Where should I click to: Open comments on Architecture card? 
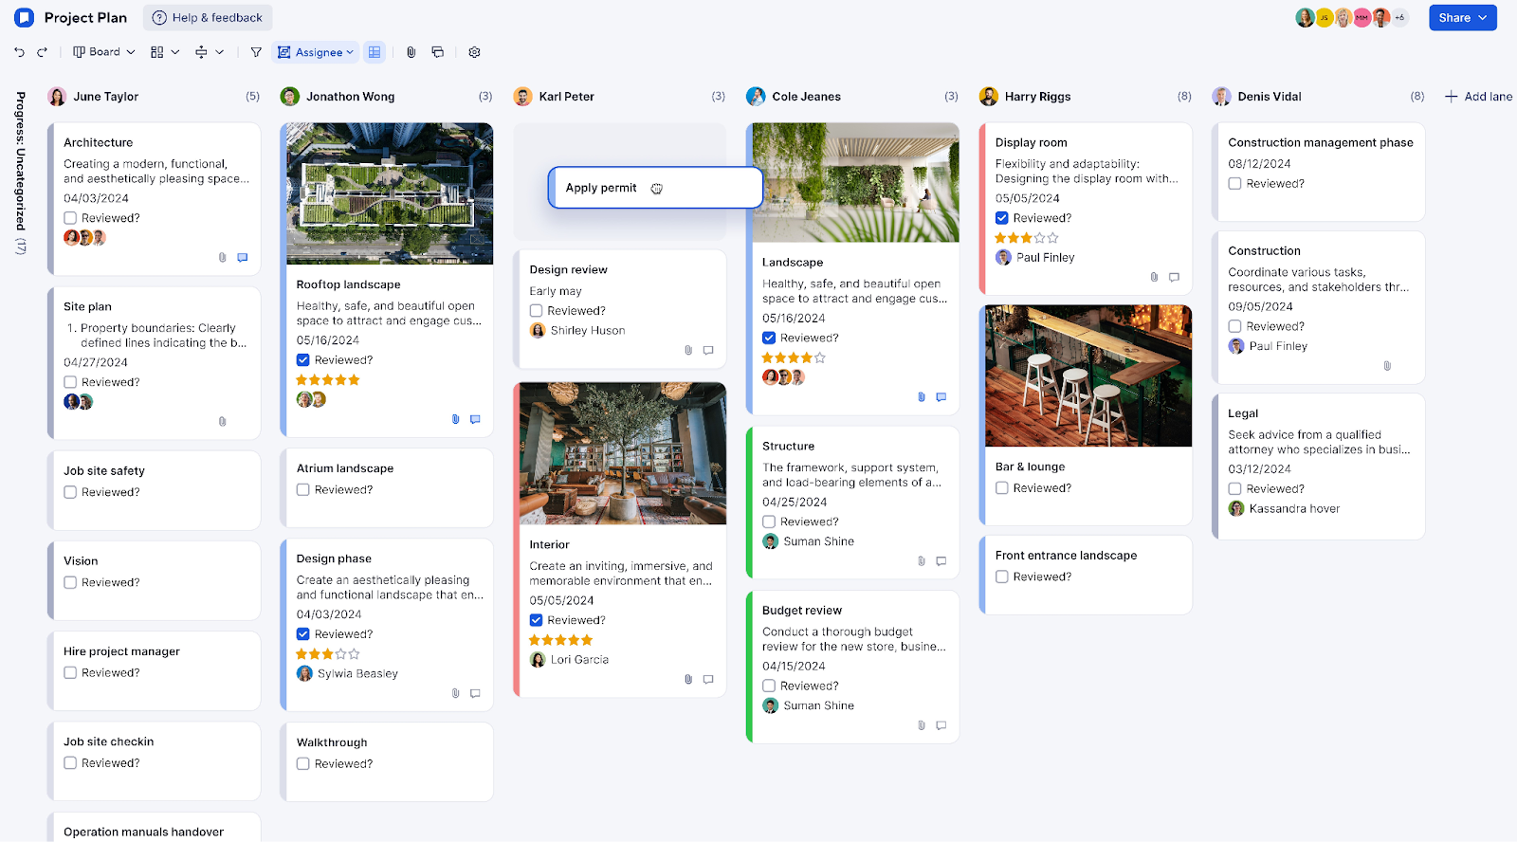[243, 257]
